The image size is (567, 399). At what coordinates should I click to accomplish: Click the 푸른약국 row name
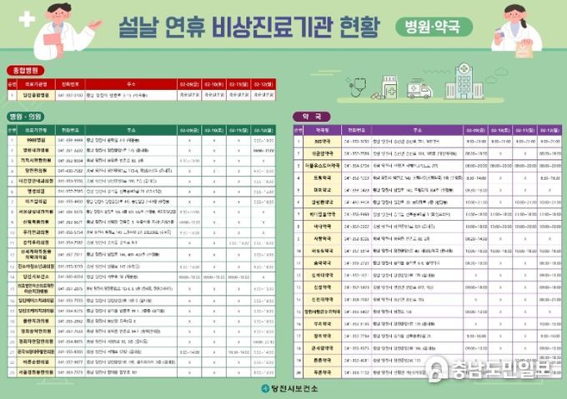point(322,372)
